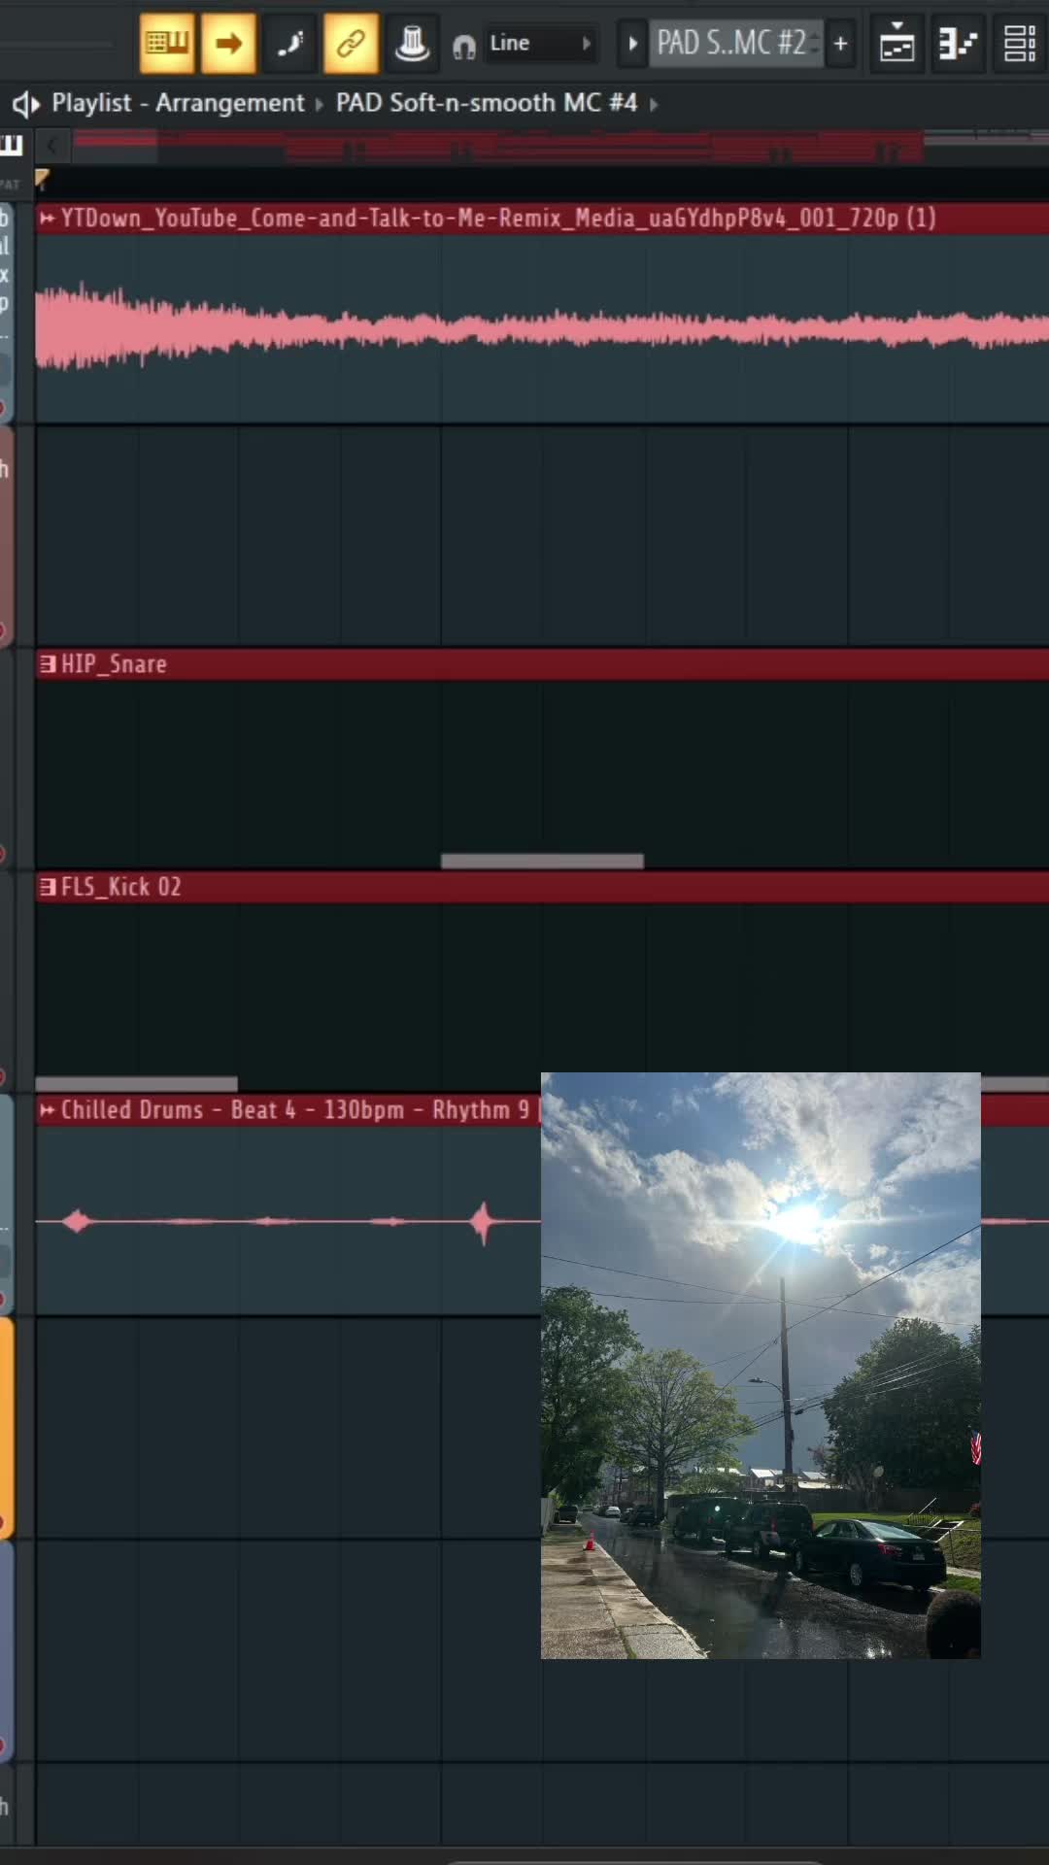Image resolution: width=1049 pixels, height=1865 pixels.
Task: Toggle the playlist auto-scroll arrow button
Action: click(228, 43)
